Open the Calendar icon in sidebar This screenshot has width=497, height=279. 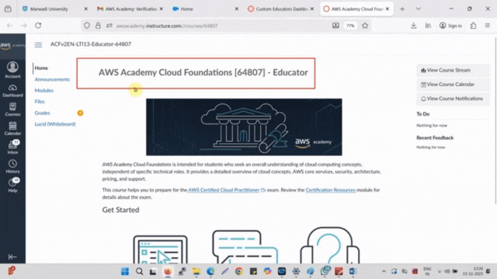12,128
